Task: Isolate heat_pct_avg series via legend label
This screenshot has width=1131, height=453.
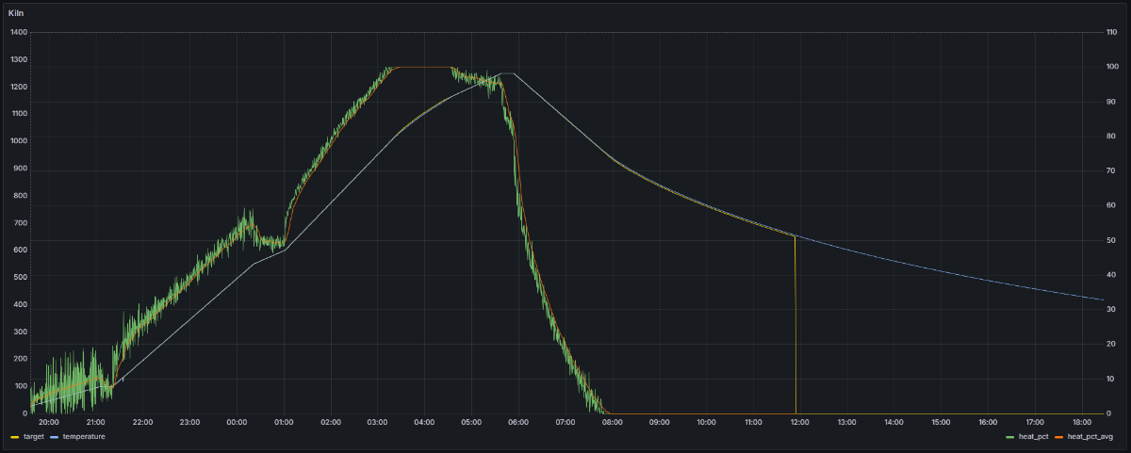Action: click(x=1090, y=437)
